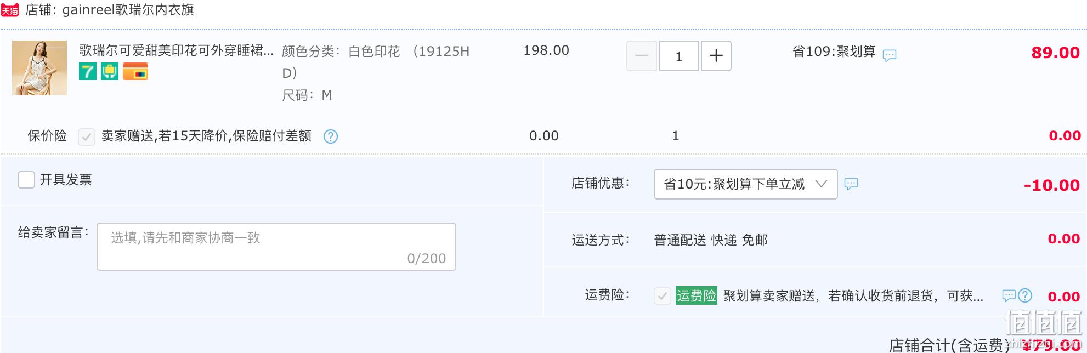Open the 歌瑞尔可爱甜美印花 product title link
Viewport: 1087px width, 353px height.
click(177, 50)
